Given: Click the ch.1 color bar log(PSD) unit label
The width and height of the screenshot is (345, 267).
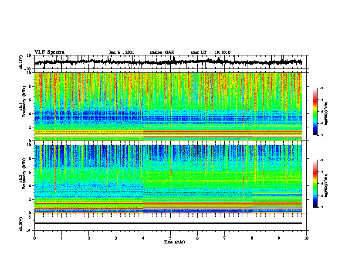Looking at the screenshot, I should [326, 113].
